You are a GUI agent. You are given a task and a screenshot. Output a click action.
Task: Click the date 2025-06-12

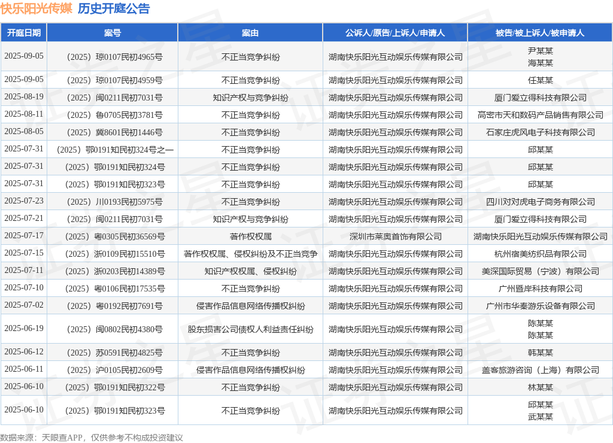24,351
